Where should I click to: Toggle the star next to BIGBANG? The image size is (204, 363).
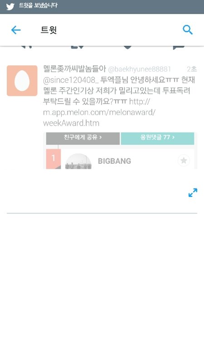click(x=184, y=161)
